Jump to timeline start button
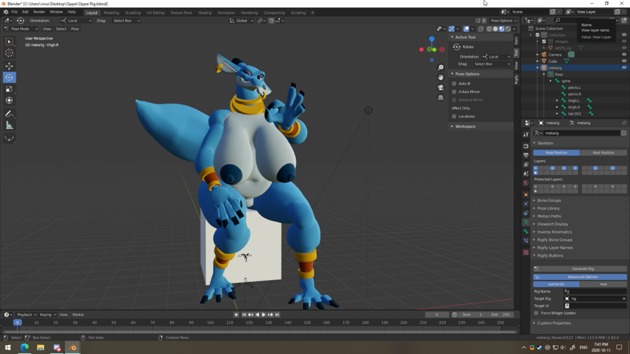The image size is (630, 354). 244,315
